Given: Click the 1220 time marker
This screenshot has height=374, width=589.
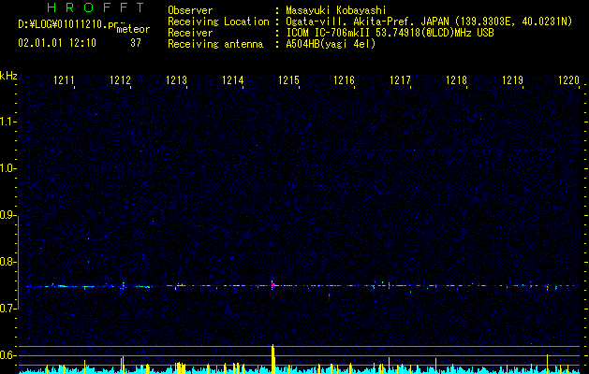Looking at the screenshot, I should [x=568, y=80].
